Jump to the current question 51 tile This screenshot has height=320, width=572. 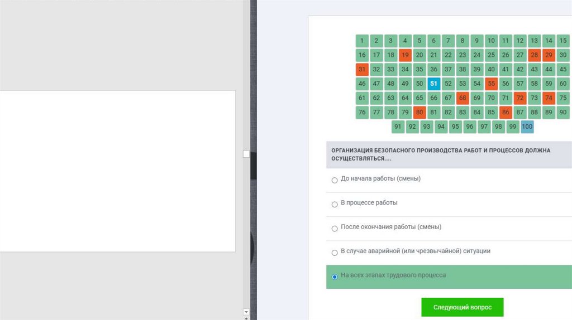(434, 84)
